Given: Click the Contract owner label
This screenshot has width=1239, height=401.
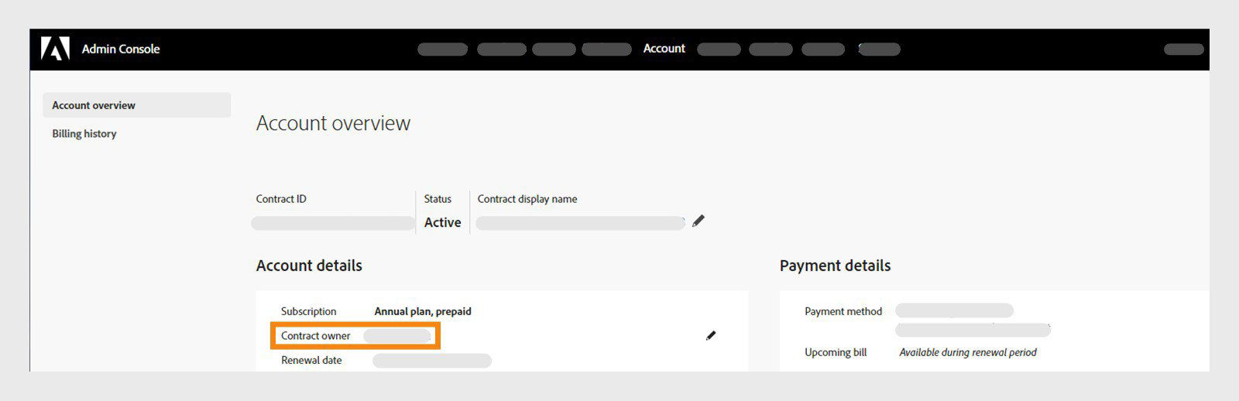Looking at the screenshot, I should tap(316, 336).
